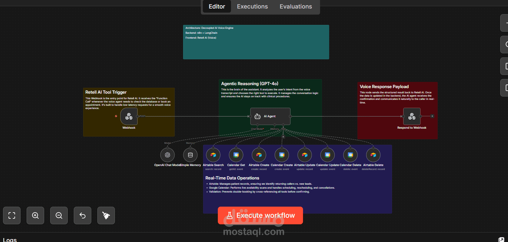The image size is (508, 242).
Task: Select the Voice Response Payload note title
Action: coord(384,87)
